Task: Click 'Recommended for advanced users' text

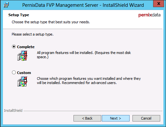Action: point(89,83)
